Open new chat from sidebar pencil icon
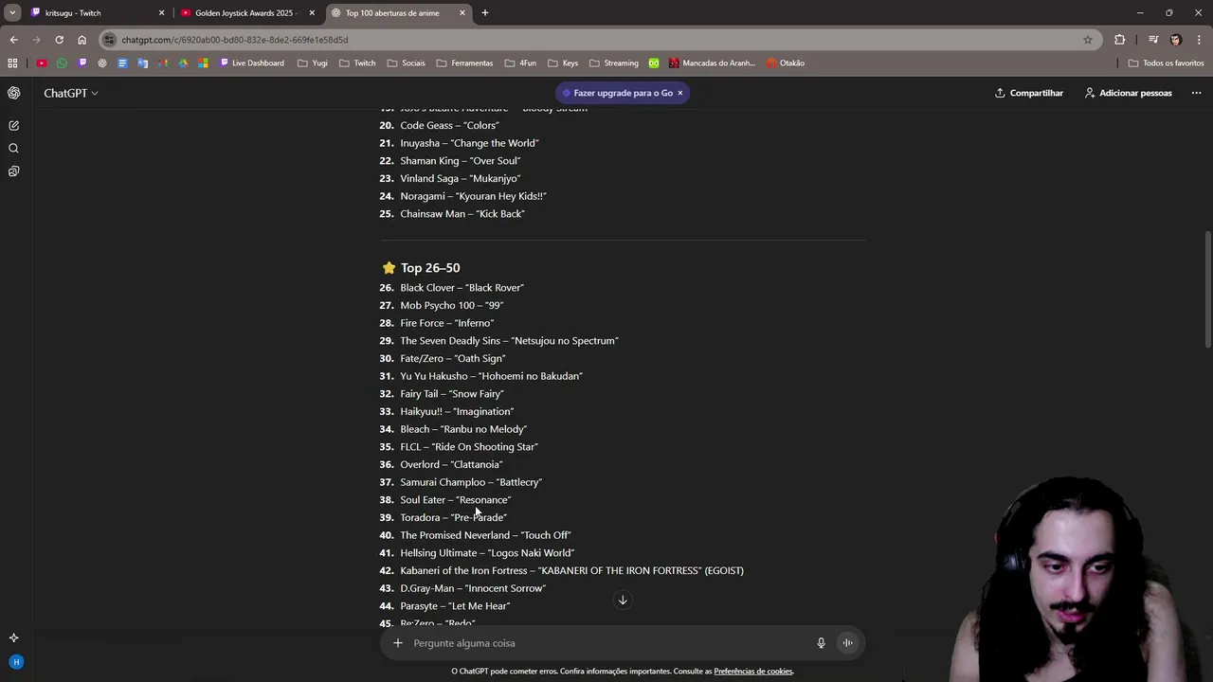Screen dimensions: 1213x682 coord(13,125)
